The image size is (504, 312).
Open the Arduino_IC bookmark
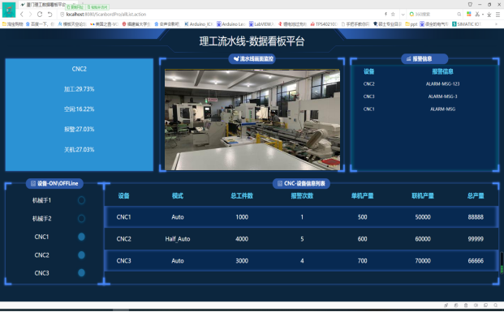click(x=199, y=24)
